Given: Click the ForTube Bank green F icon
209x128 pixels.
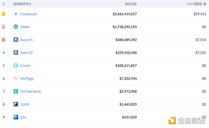Looking at the screenshot, I should (16, 91).
